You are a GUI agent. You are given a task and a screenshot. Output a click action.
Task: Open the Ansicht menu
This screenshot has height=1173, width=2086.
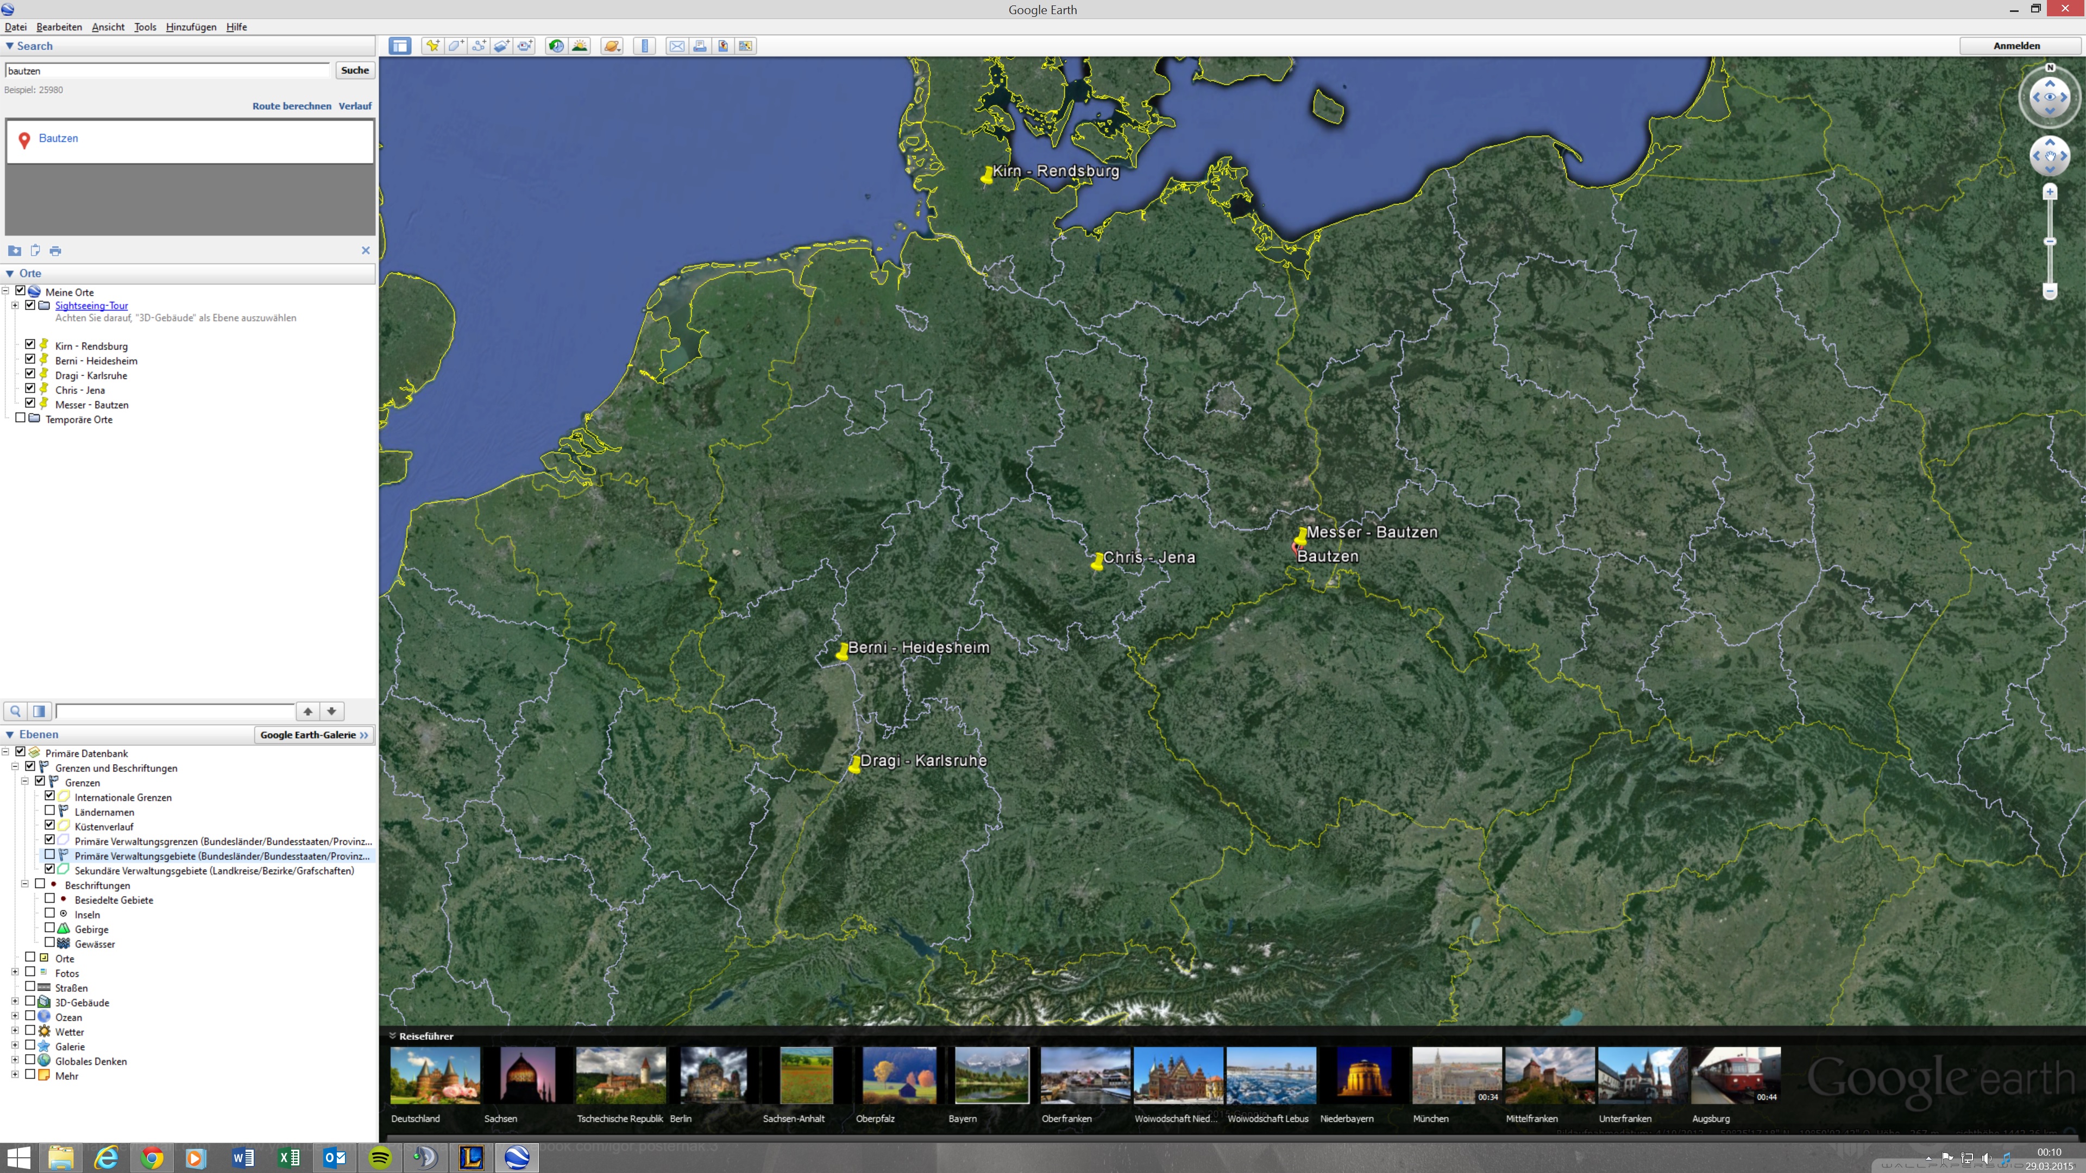pos(108,27)
